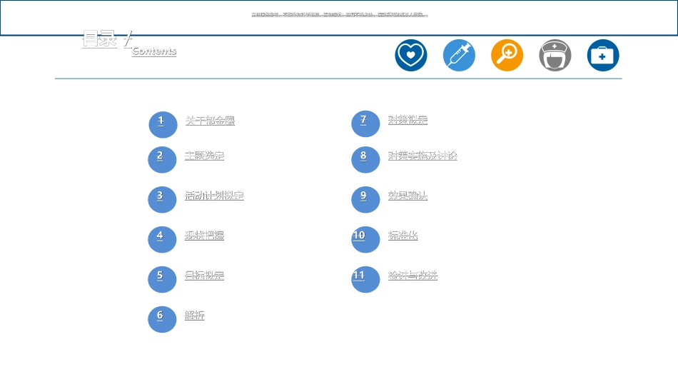Click the blue circle numbered 4
Screen dimensions: 678x382
click(162, 239)
